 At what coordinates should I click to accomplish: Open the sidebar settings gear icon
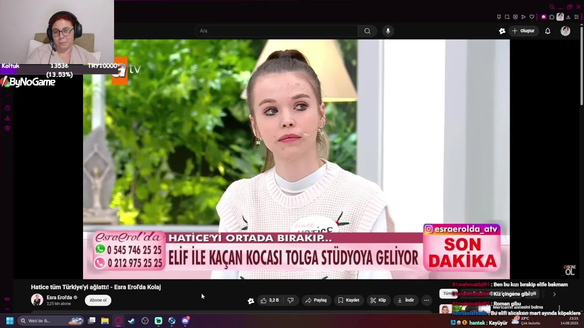[7, 128]
